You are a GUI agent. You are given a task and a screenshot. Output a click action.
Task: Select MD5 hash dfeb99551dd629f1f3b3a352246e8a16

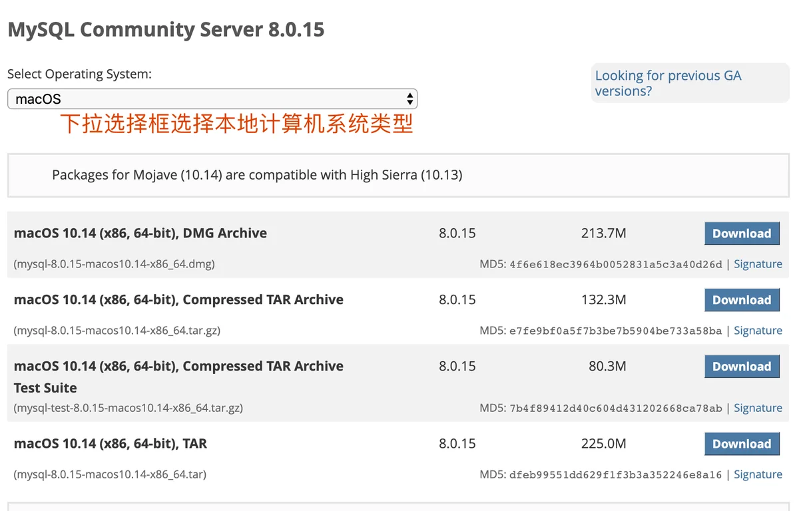(x=616, y=474)
